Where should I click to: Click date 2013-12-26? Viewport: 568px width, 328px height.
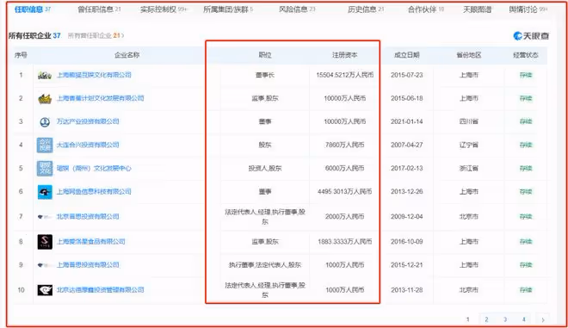(x=407, y=191)
